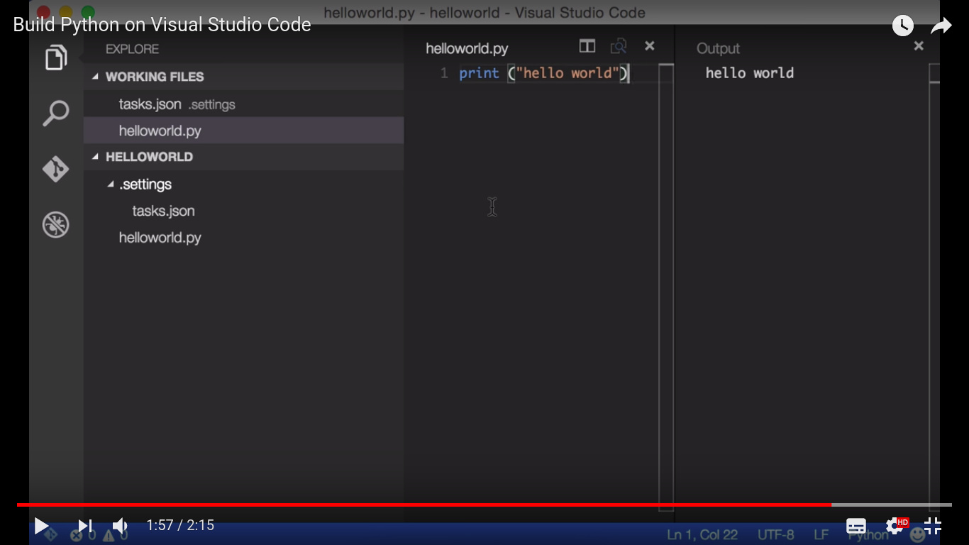Open the Search view in activity bar
The image size is (969, 545).
point(56,114)
